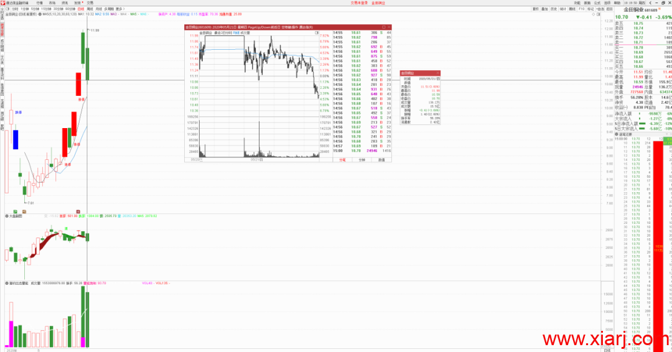Viewport: 672px width, 352px height.
Task: Open MA indicator settings gear icon
Action: click(40, 14)
